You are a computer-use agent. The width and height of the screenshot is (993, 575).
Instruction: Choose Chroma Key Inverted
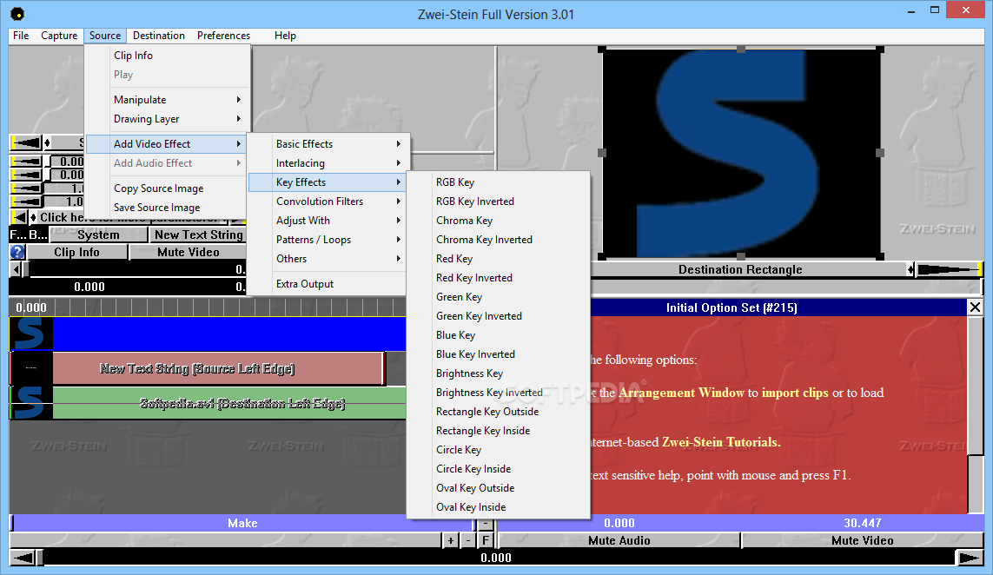(x=499, y=240)
